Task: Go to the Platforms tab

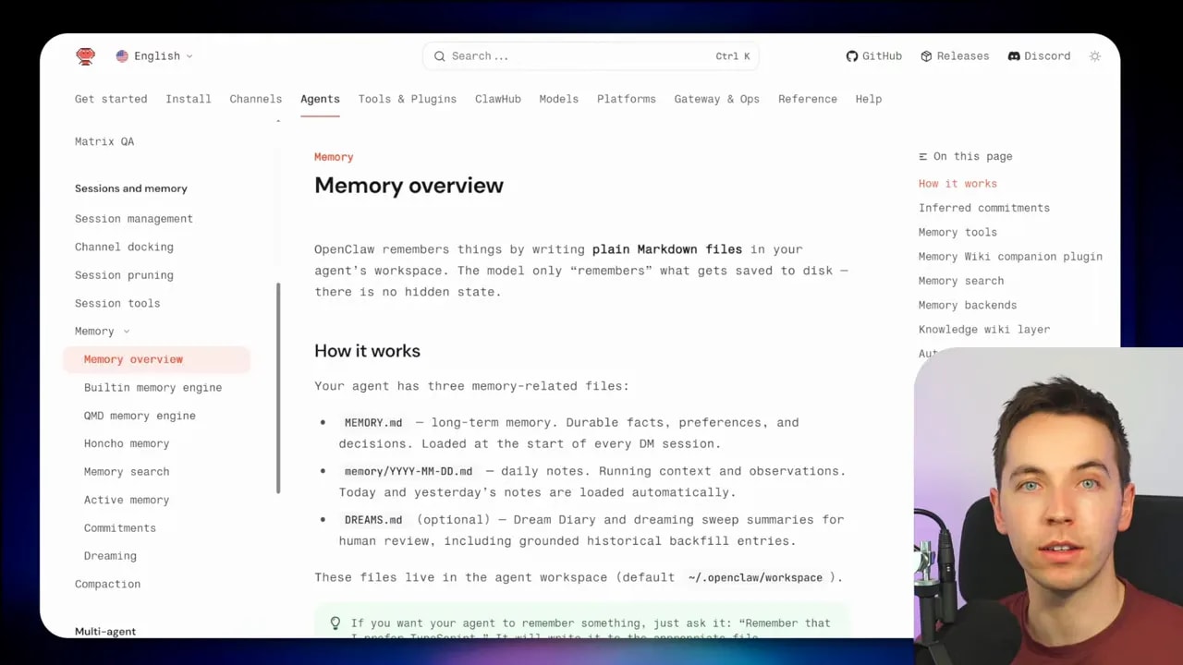Action: (x=627, y=99)
